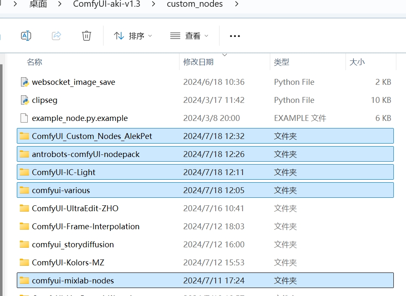Click the ComfyUI-aki-v1.3 breadcrumb segment
This screenshot has width=406, height=296.
107,4
